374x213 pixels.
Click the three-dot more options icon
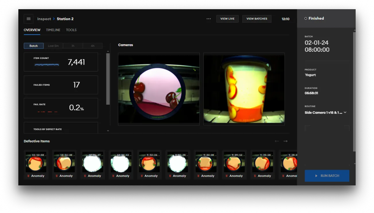tap(209, 19)
